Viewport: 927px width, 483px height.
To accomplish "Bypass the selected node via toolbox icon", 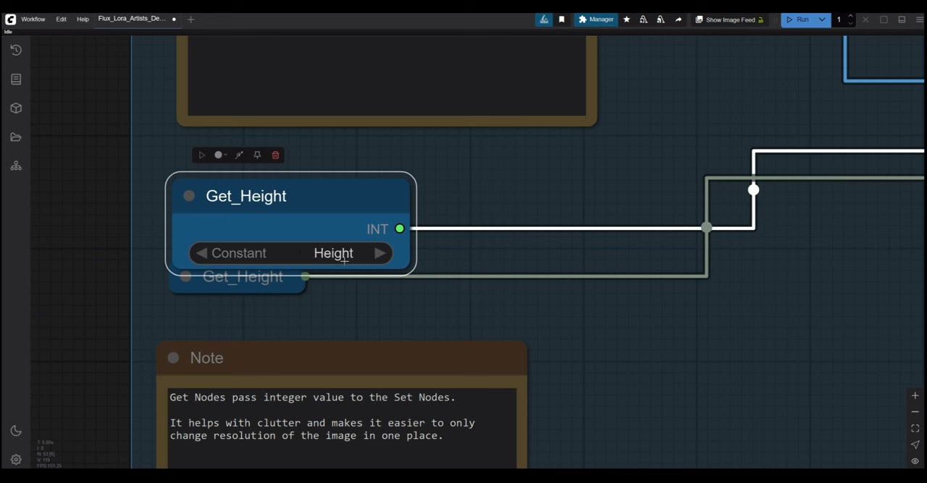I will coord(240,155).
